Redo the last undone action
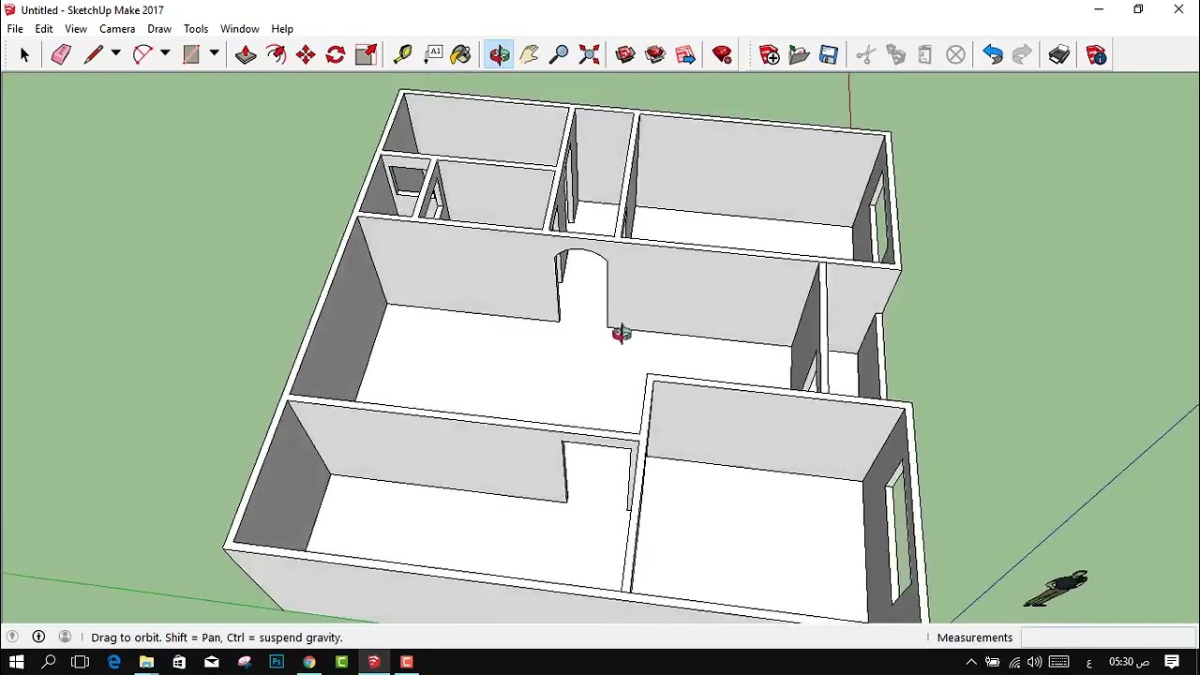The width and height of the screenshot is (1200, 675). point(1023,55)
